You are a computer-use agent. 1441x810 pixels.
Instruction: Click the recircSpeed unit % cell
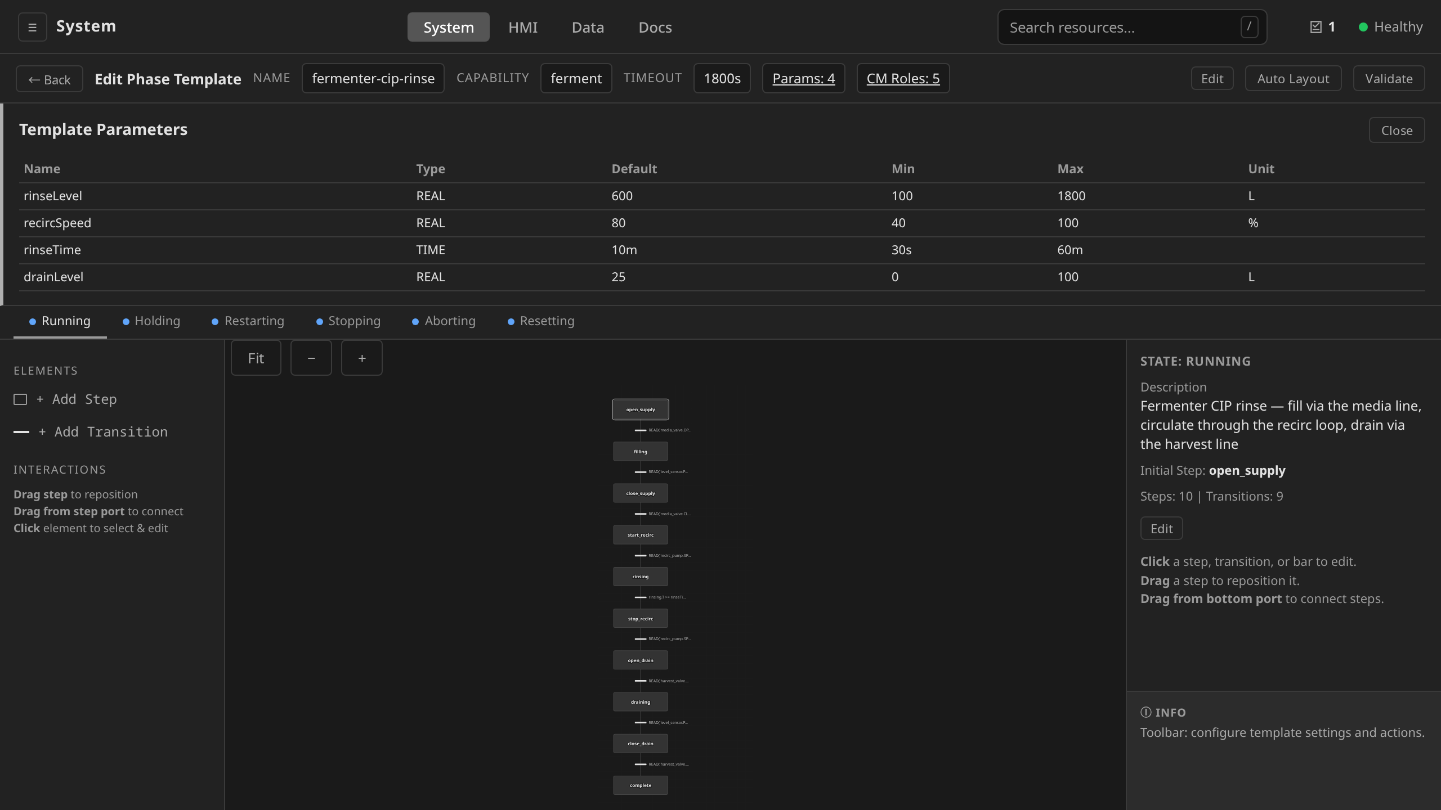1253,223
